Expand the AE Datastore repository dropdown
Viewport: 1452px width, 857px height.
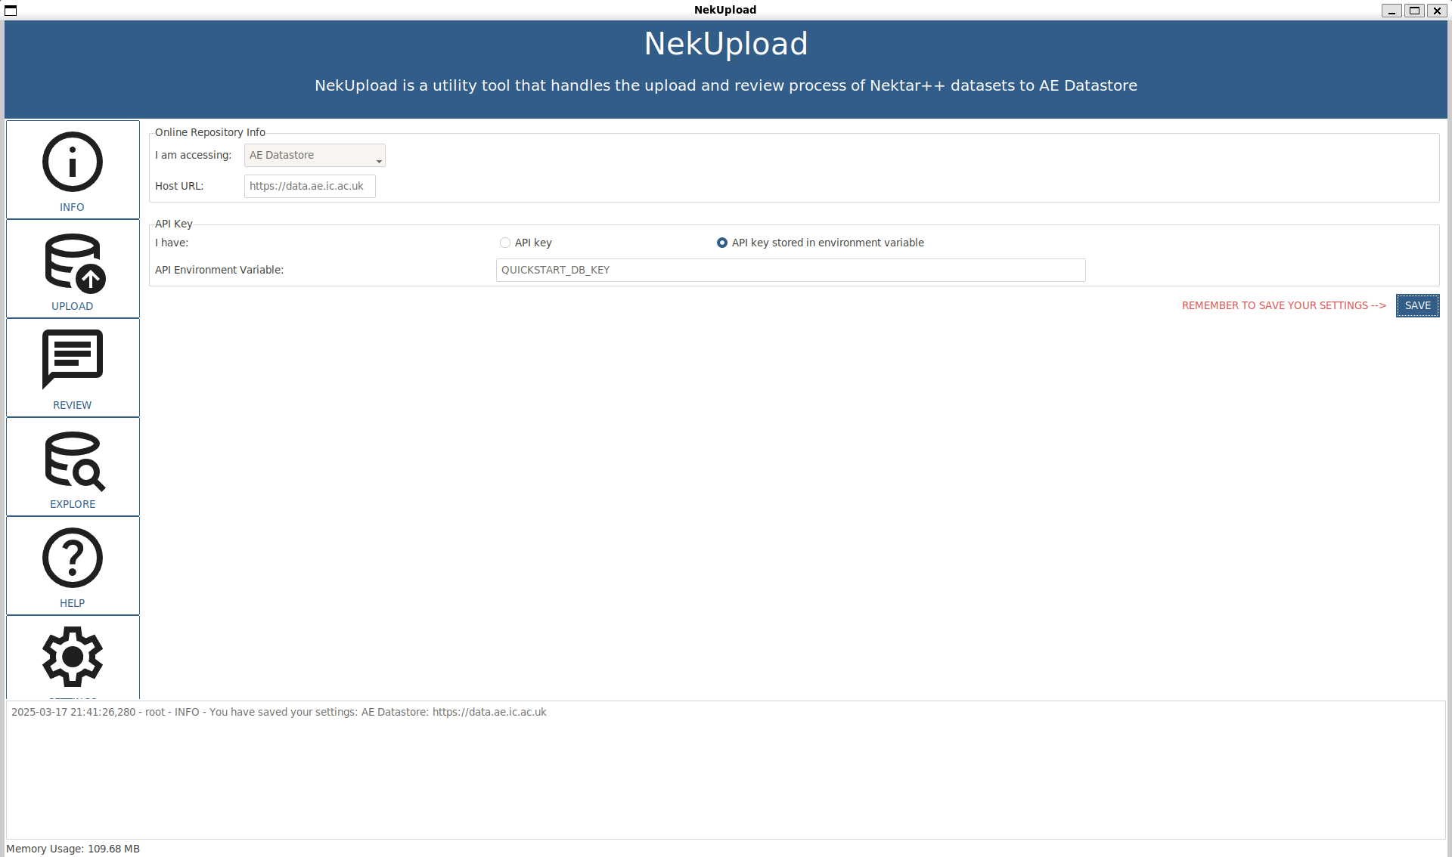(x=315, y=156)
